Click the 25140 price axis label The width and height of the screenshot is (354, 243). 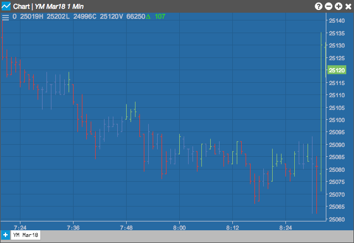click(x=337, y=21)
